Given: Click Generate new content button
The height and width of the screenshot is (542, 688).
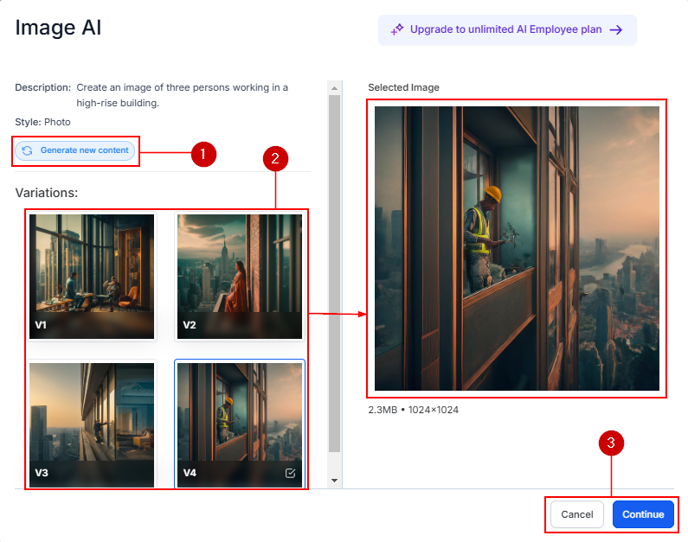Looking at the screenshot, I should click(x=75, y=150).
